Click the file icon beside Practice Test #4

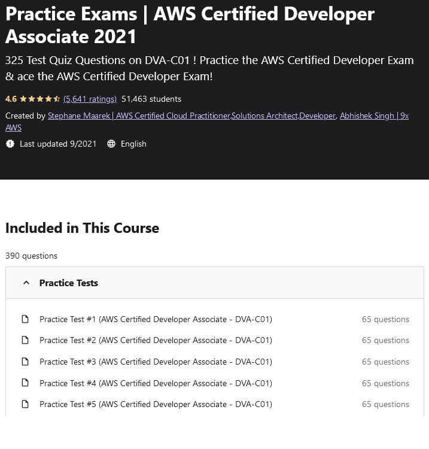coord(25,383)
